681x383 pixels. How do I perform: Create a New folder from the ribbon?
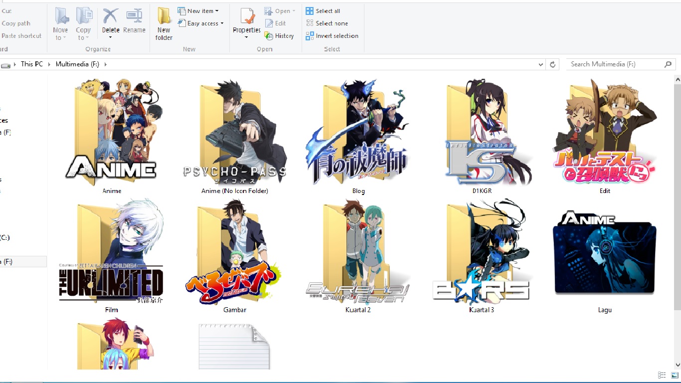[164, 23]
